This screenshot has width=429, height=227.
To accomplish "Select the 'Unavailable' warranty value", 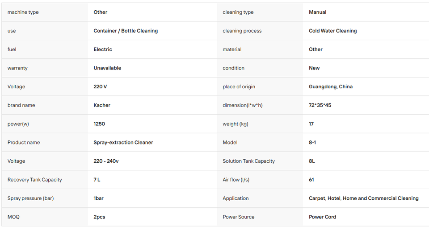I will 107,68.
